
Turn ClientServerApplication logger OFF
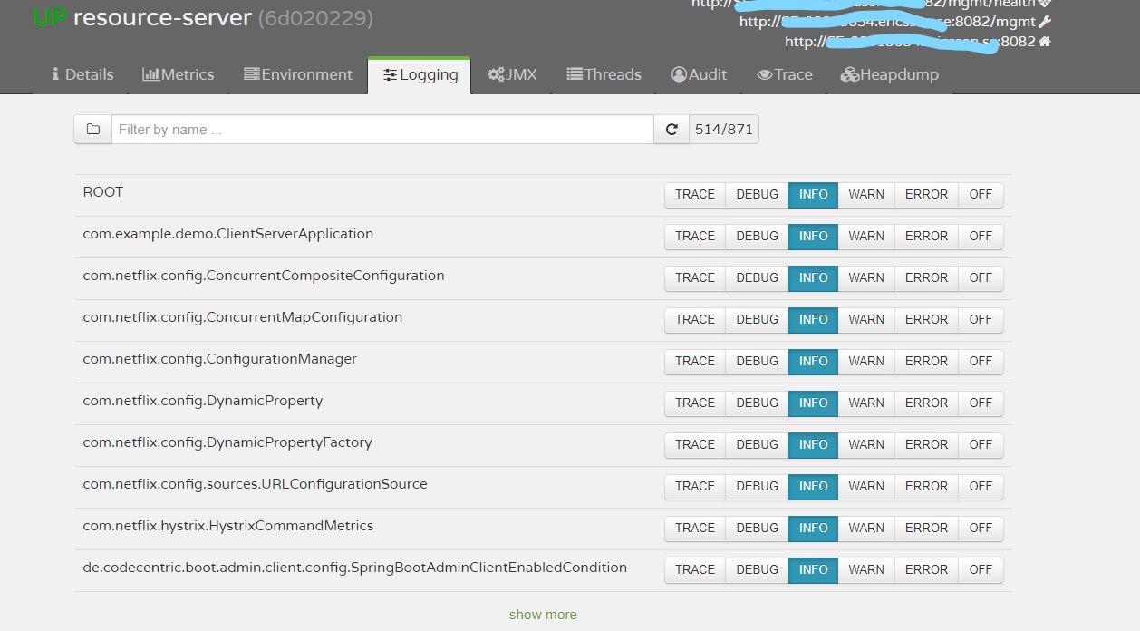tap(981, 237)
